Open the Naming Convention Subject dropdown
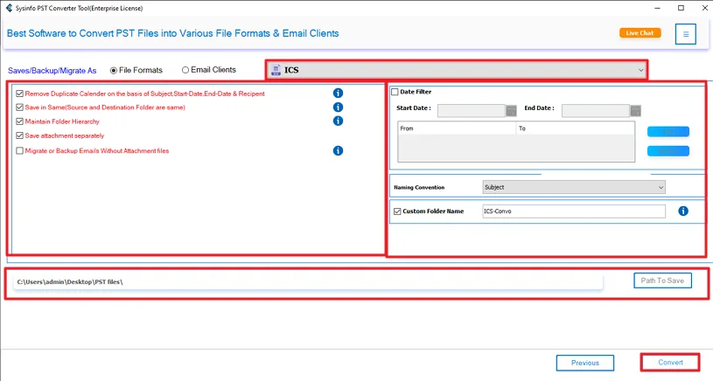 point(574,187)
